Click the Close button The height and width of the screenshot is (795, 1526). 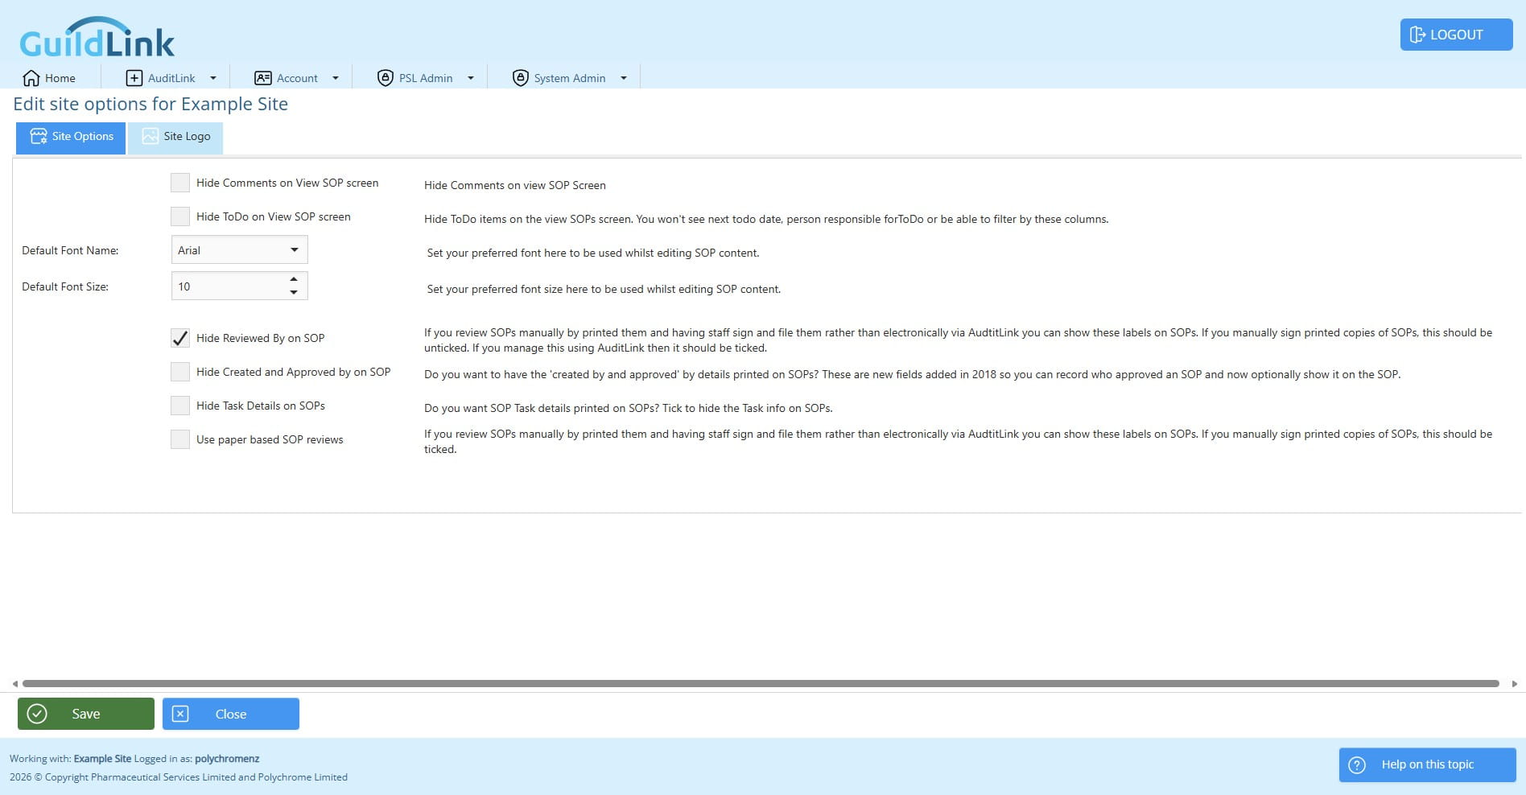(231, 714)
